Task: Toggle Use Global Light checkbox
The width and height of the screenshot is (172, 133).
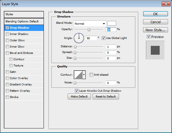Action: (103, 38)
